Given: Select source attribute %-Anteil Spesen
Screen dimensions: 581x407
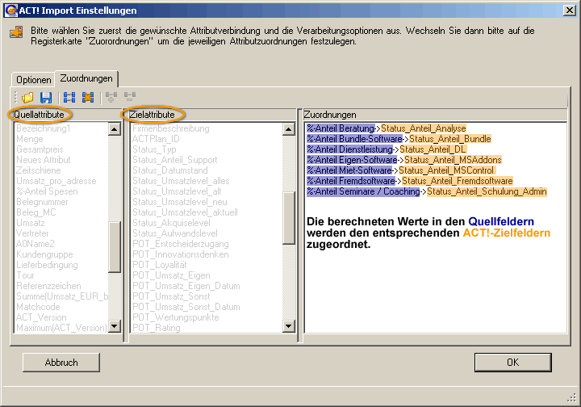Looking at the screenshot, I should click(x=47, y=191).
